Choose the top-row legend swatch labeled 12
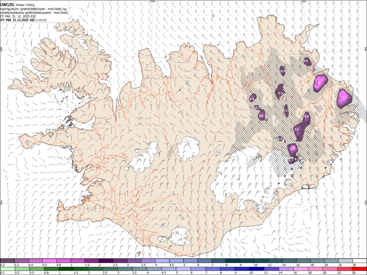 (275, 261)
